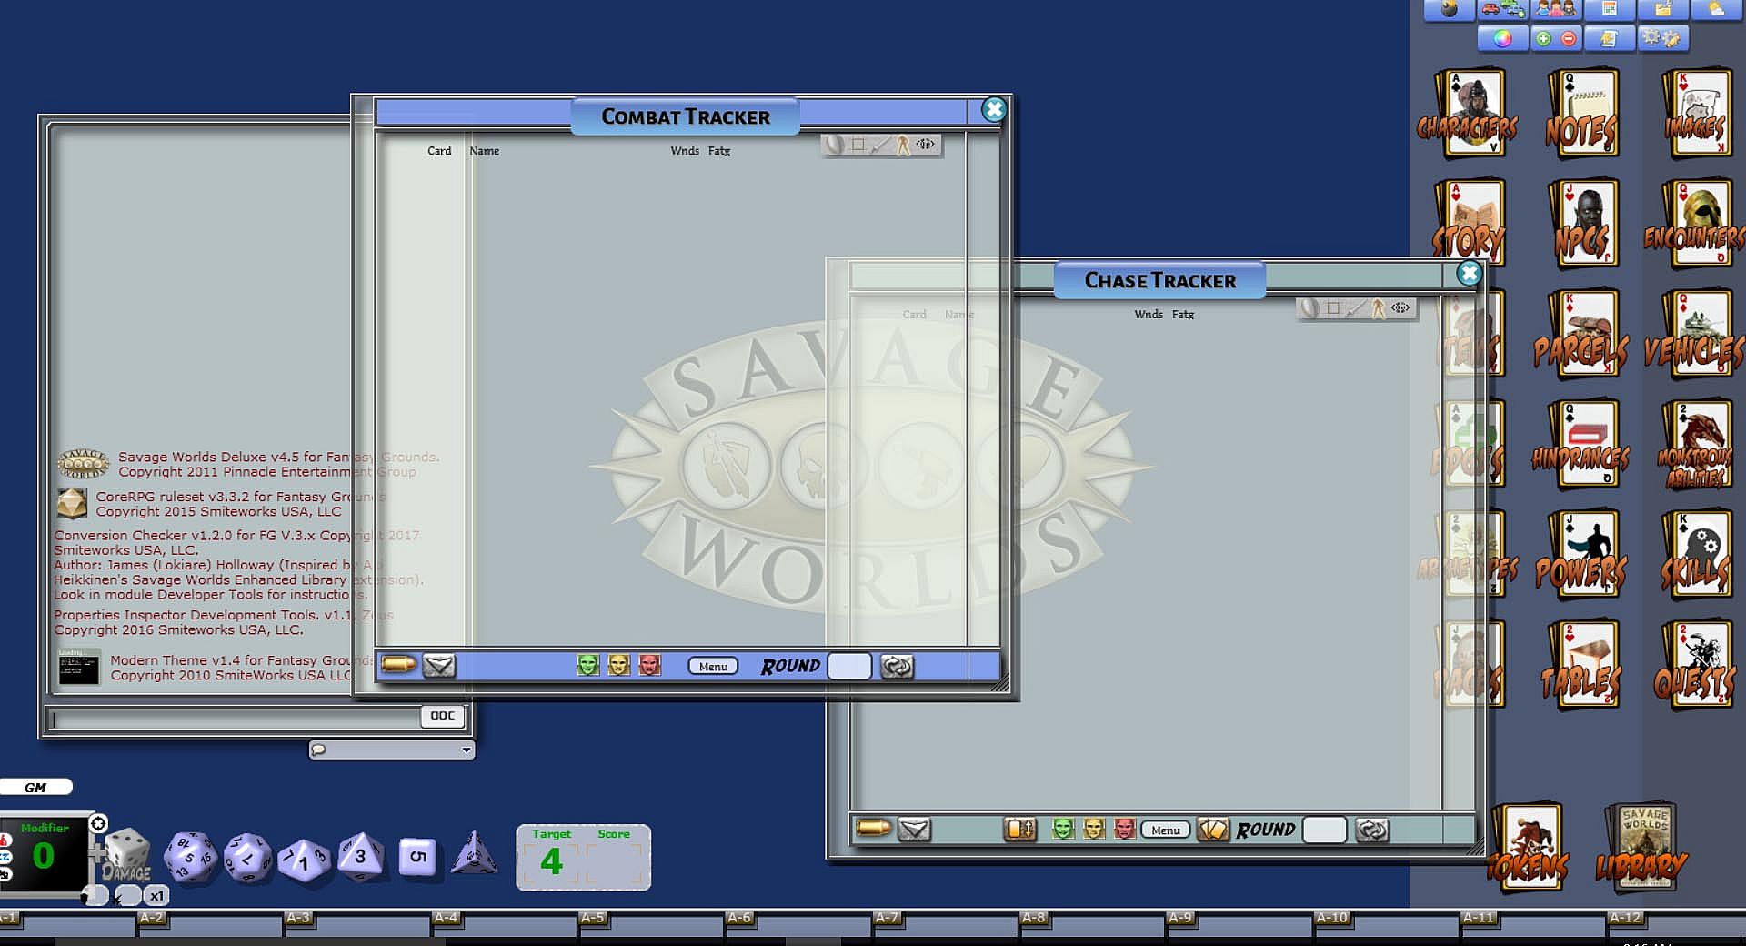Toggle green friendly face in Chase Tracker
The image size is (1746, 946).
click(x=1063, y=829)
